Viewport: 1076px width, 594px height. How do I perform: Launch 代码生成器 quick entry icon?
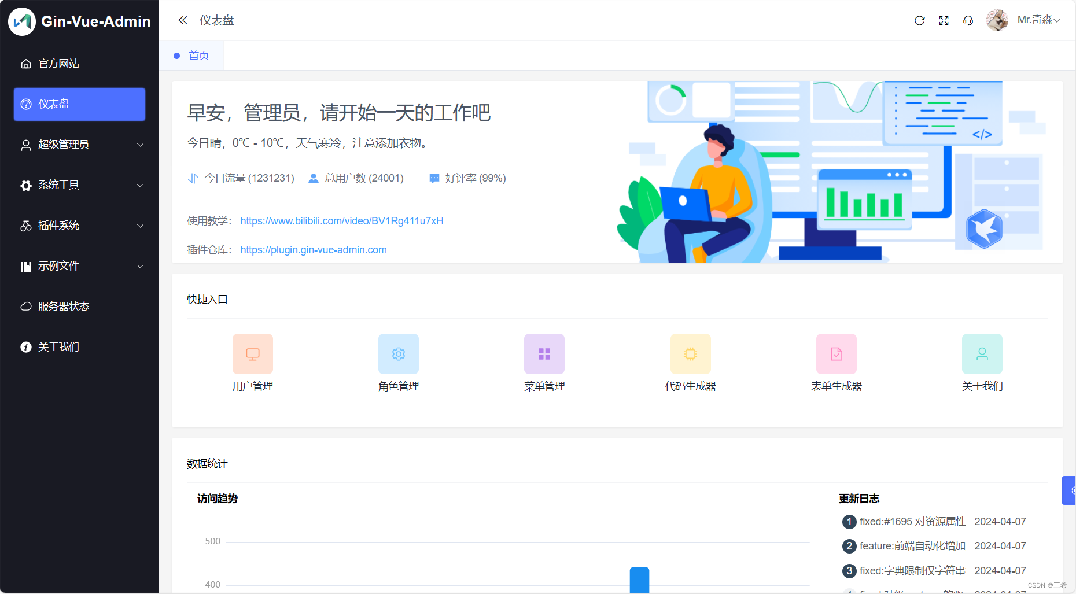(690, 353)
